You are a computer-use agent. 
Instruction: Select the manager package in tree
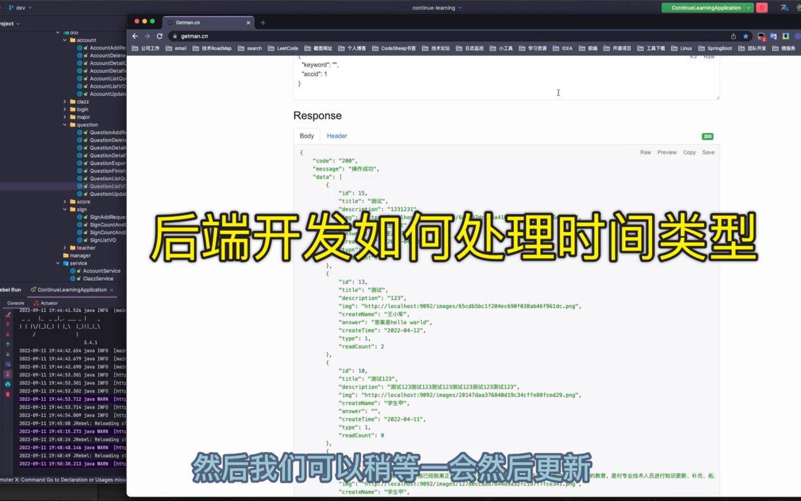(76, 255)
